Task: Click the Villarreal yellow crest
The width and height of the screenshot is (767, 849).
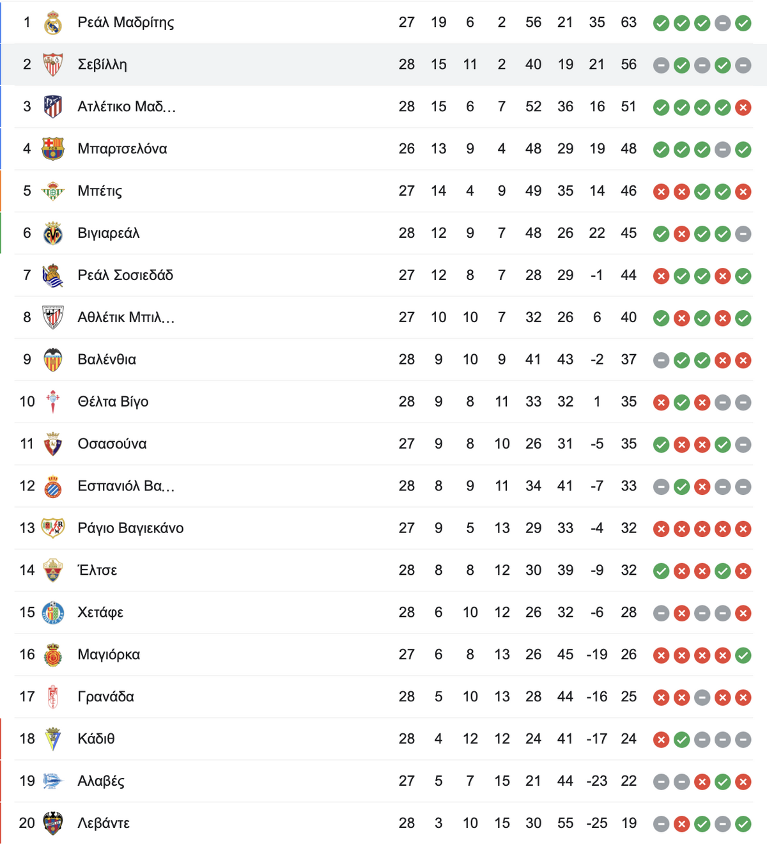Action: 53,233
